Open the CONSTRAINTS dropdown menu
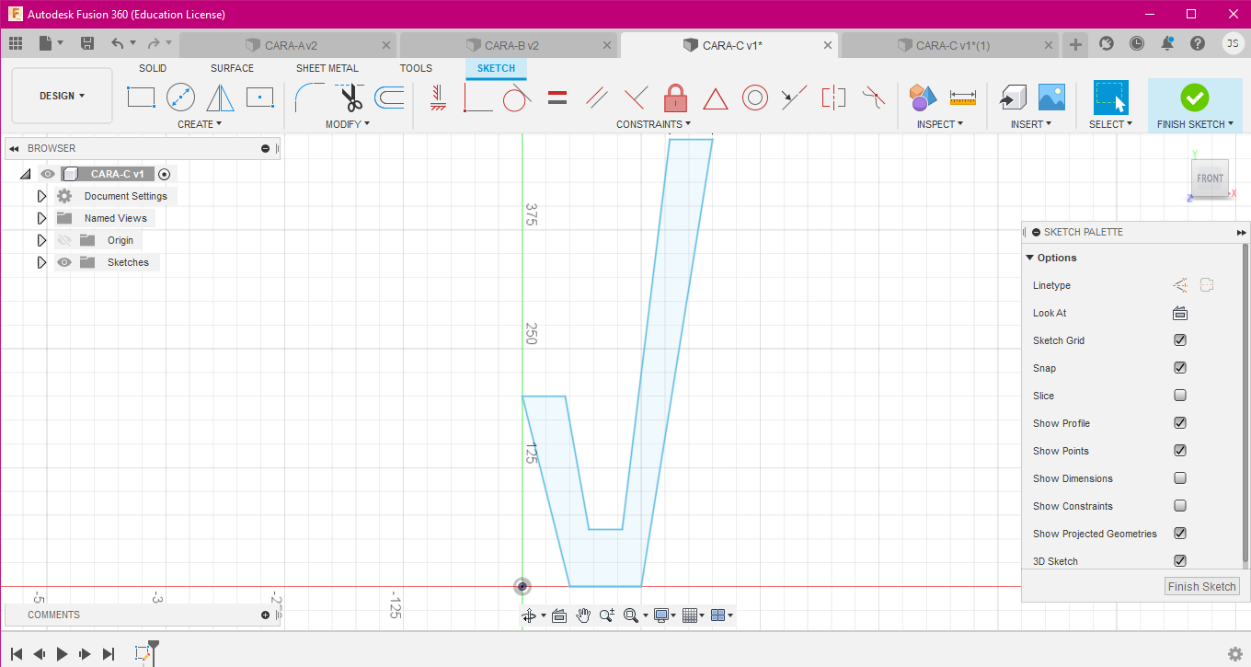This screenshot has width=1251, height=667. 654,124
